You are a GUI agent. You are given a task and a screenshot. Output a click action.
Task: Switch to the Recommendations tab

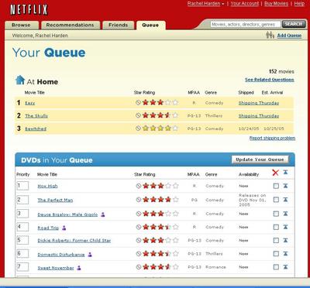pyautogui.click(x=70, y=25)
